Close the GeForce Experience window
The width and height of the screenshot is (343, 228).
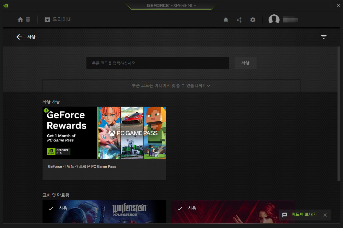[x=339, y=6]
